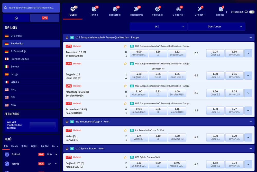Select the Tennis sport icon
Viewport: 257px width, 172px height.
(94, 9)
